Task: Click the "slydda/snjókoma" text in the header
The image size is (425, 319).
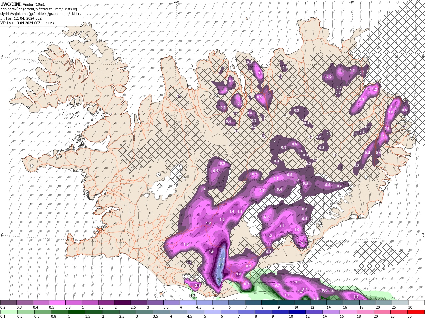Action: (x=14, y=14)
